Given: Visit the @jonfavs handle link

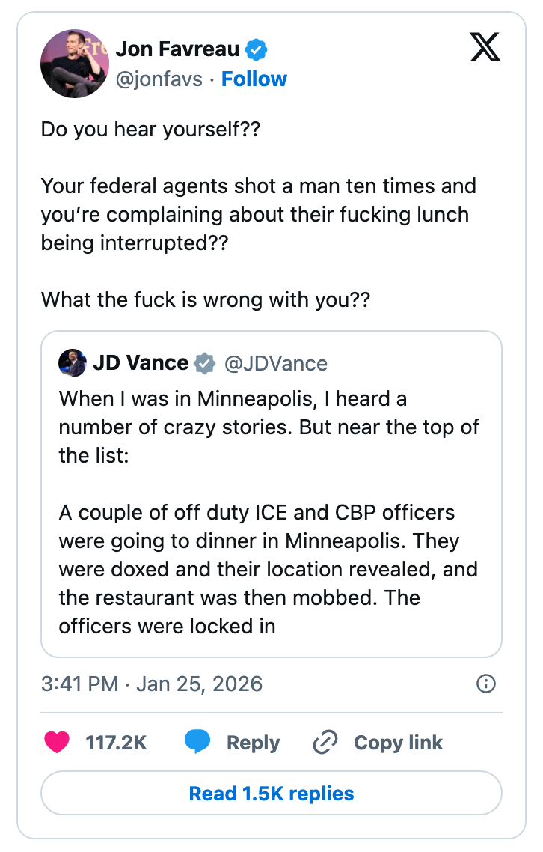Looking at the screenshot, I should point(159,79).
